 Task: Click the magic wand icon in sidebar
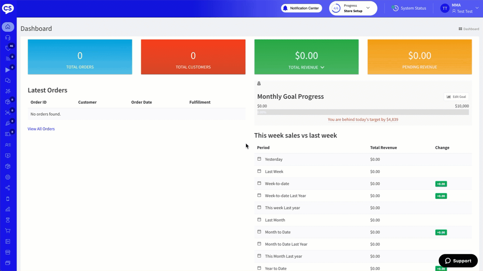[8, 92]
